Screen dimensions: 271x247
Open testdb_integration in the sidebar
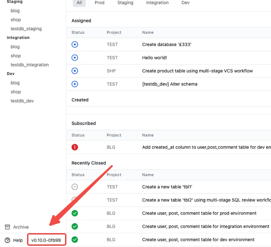[30, 65]
